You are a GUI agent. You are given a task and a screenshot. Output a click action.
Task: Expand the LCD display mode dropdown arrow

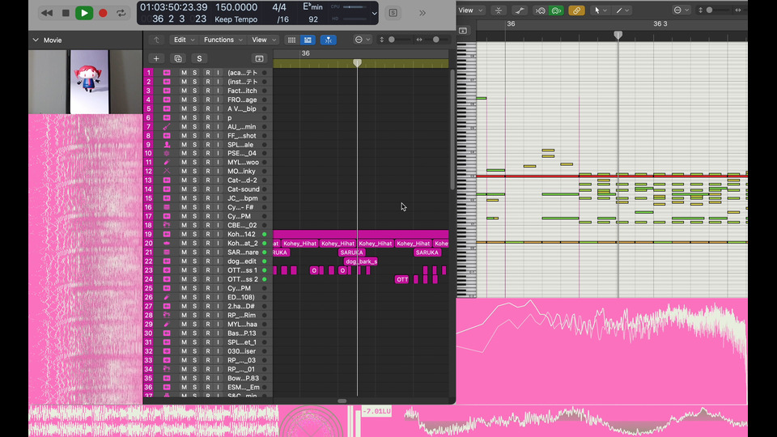(374, 13)
